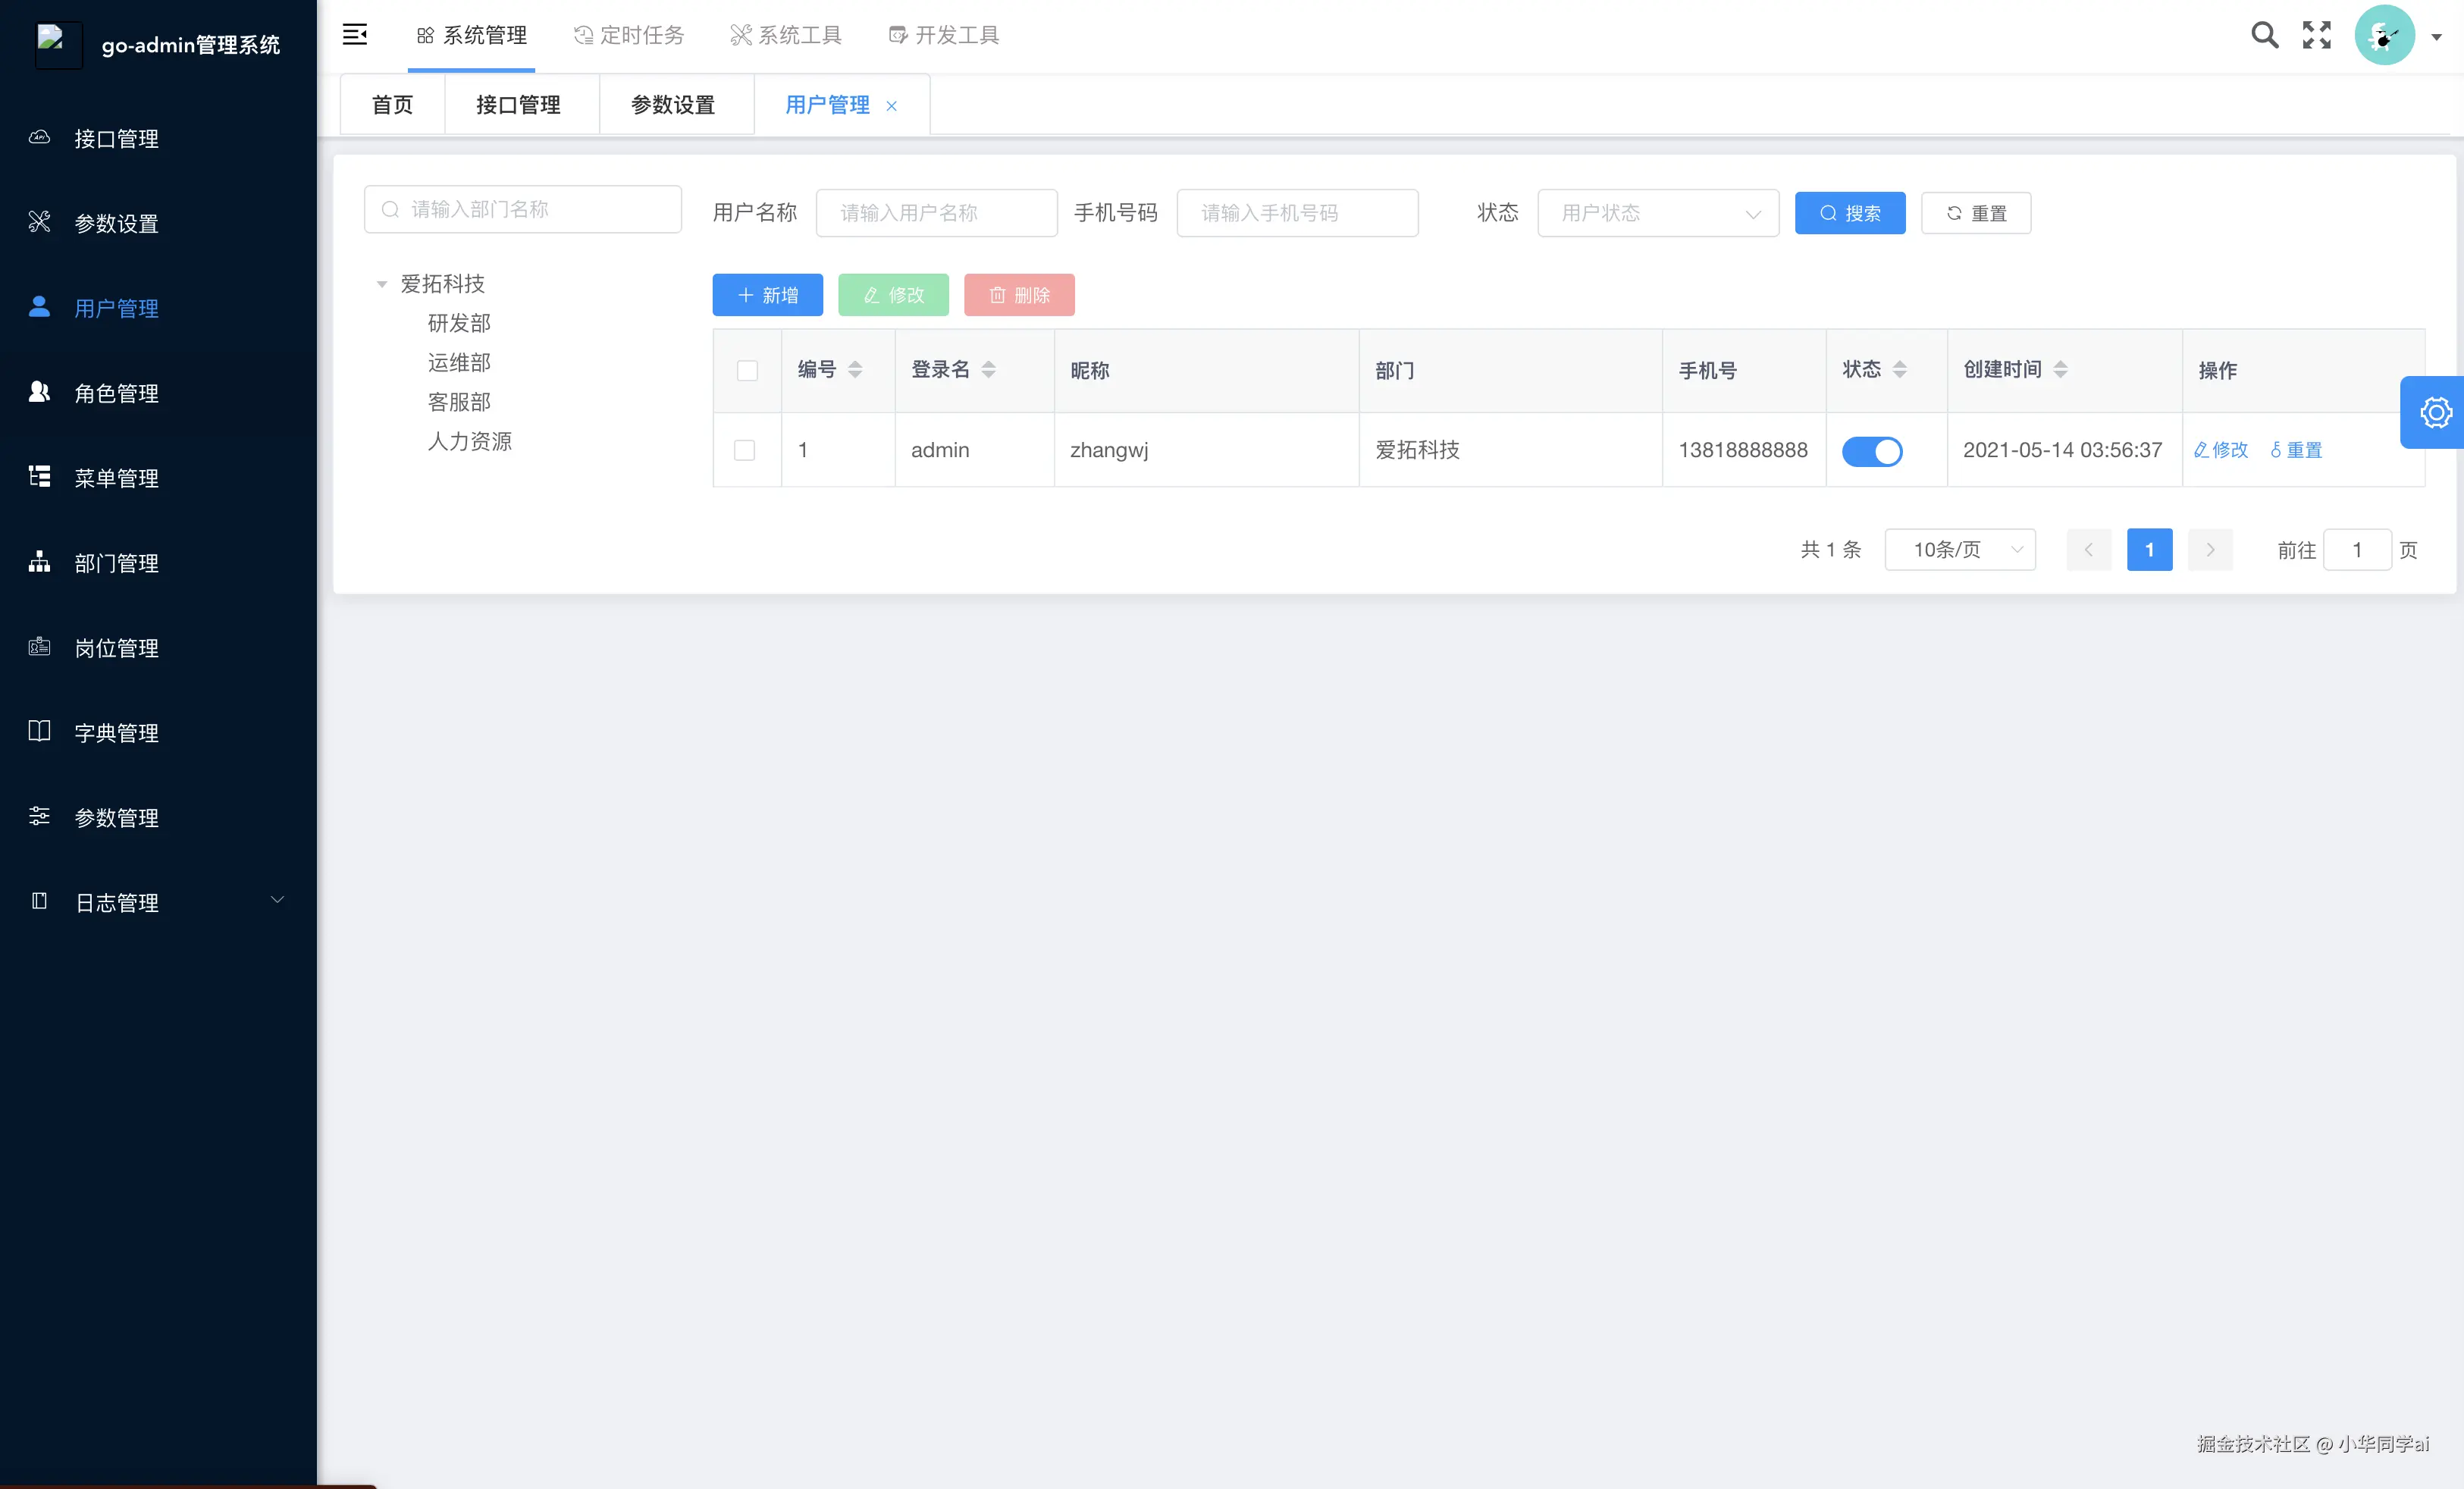
Task: Expand the 日志管理 sidebar menu
Action: click(x=158, y=902)
